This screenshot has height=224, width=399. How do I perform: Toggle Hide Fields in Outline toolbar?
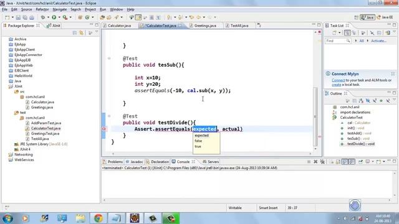[368, 101]
